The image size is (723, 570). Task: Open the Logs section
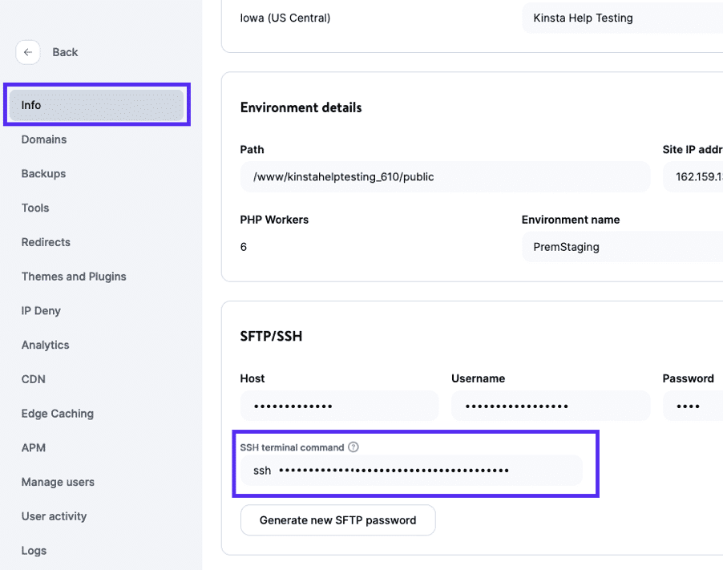click(34, 550)
